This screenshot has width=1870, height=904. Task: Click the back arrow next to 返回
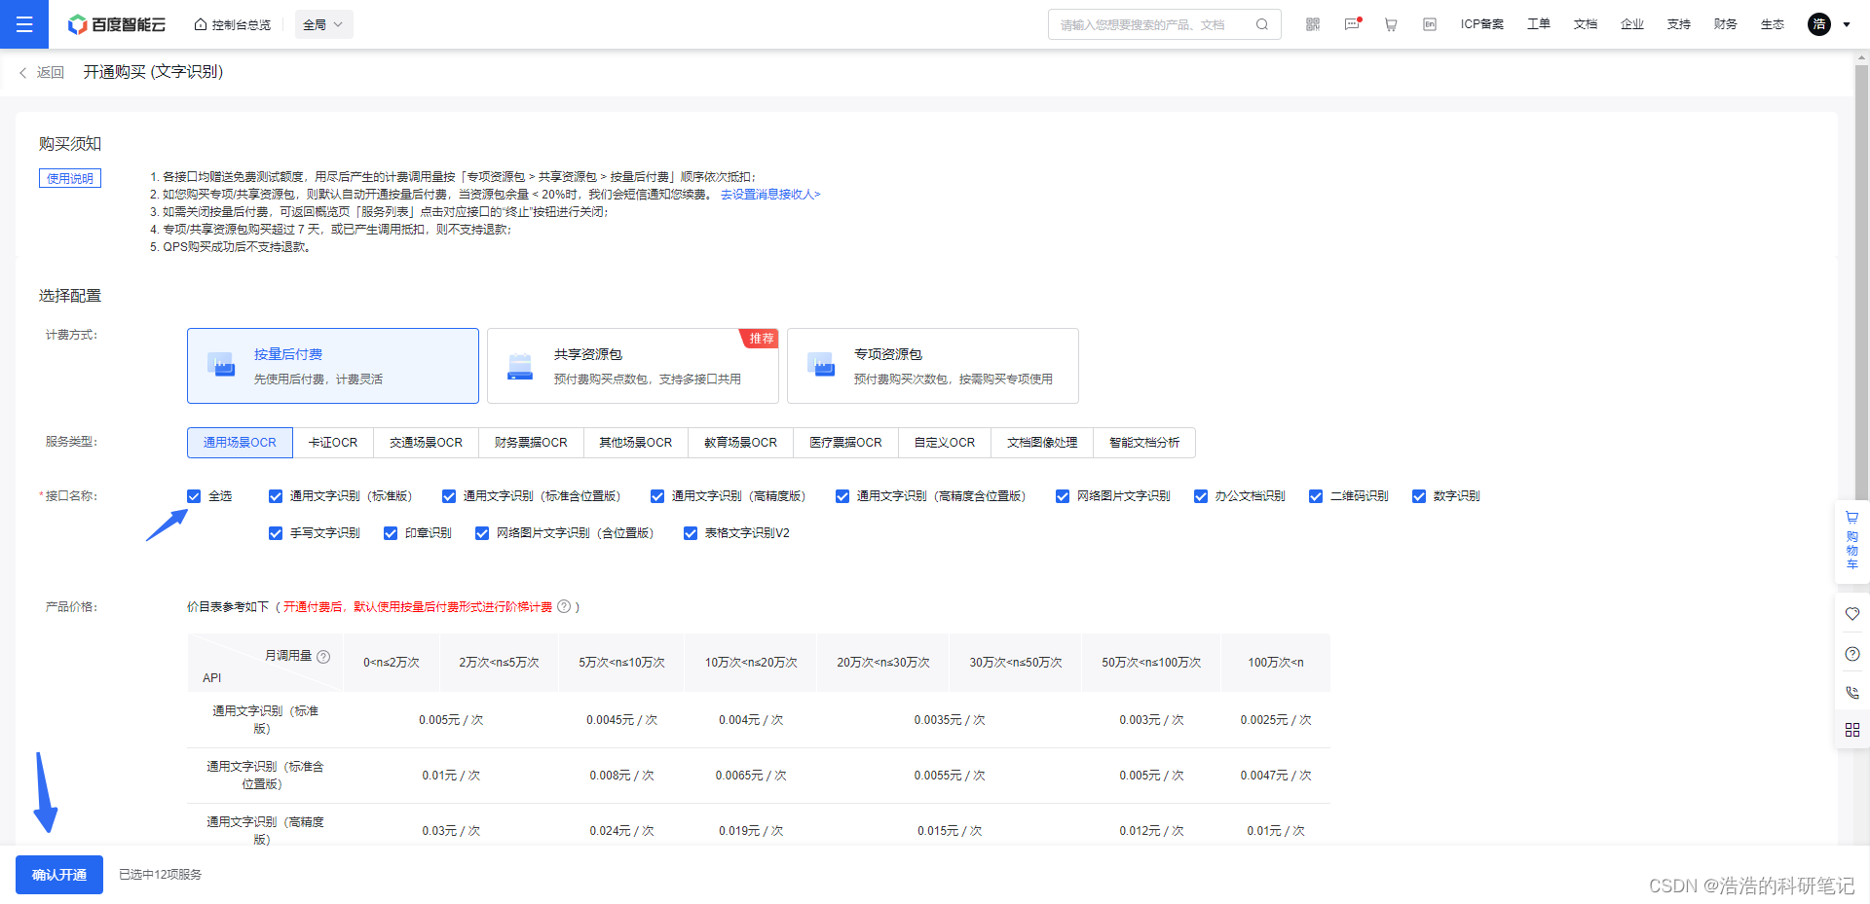[23, 73]
